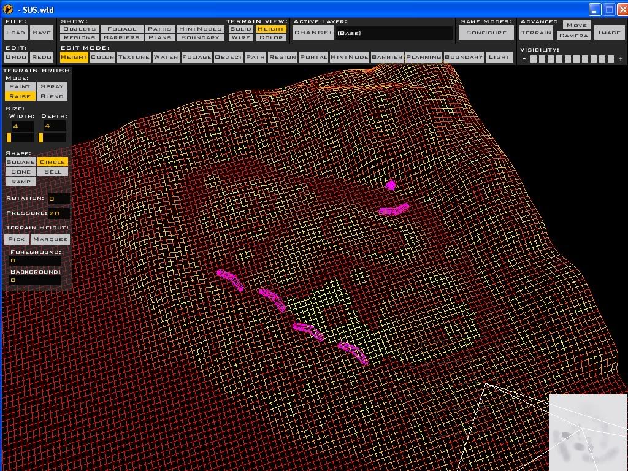Click the Advanced Move button
Screen dimensions: 628x471
[576, 25]
